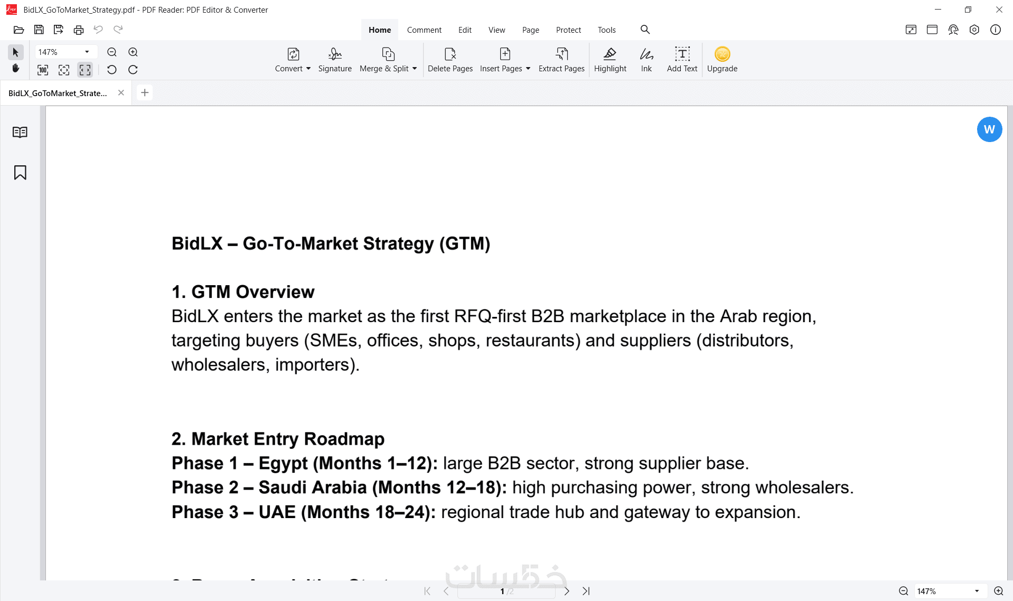The height and width of the screenshot is (601, 1013).
Task: Open the Protect tab
Action: [x=568, y=30]
